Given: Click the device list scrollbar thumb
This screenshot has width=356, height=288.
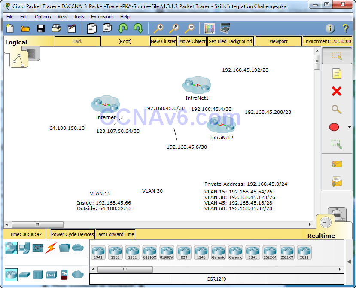Looking at the screenshot, I should [x=125, y=269].
